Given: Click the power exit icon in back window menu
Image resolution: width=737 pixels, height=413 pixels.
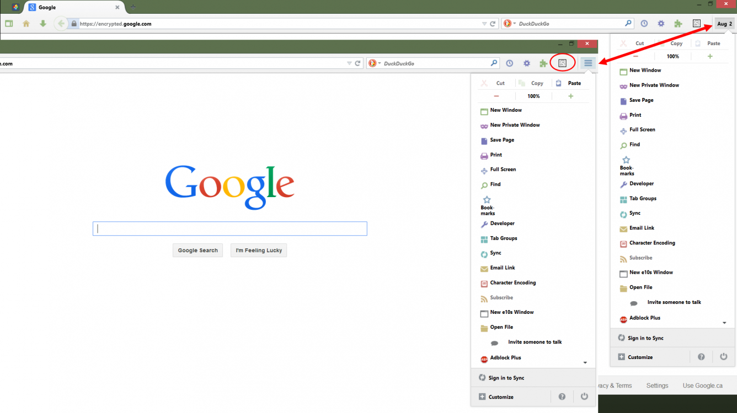Looking at the screenshot, I should [724, 357].
